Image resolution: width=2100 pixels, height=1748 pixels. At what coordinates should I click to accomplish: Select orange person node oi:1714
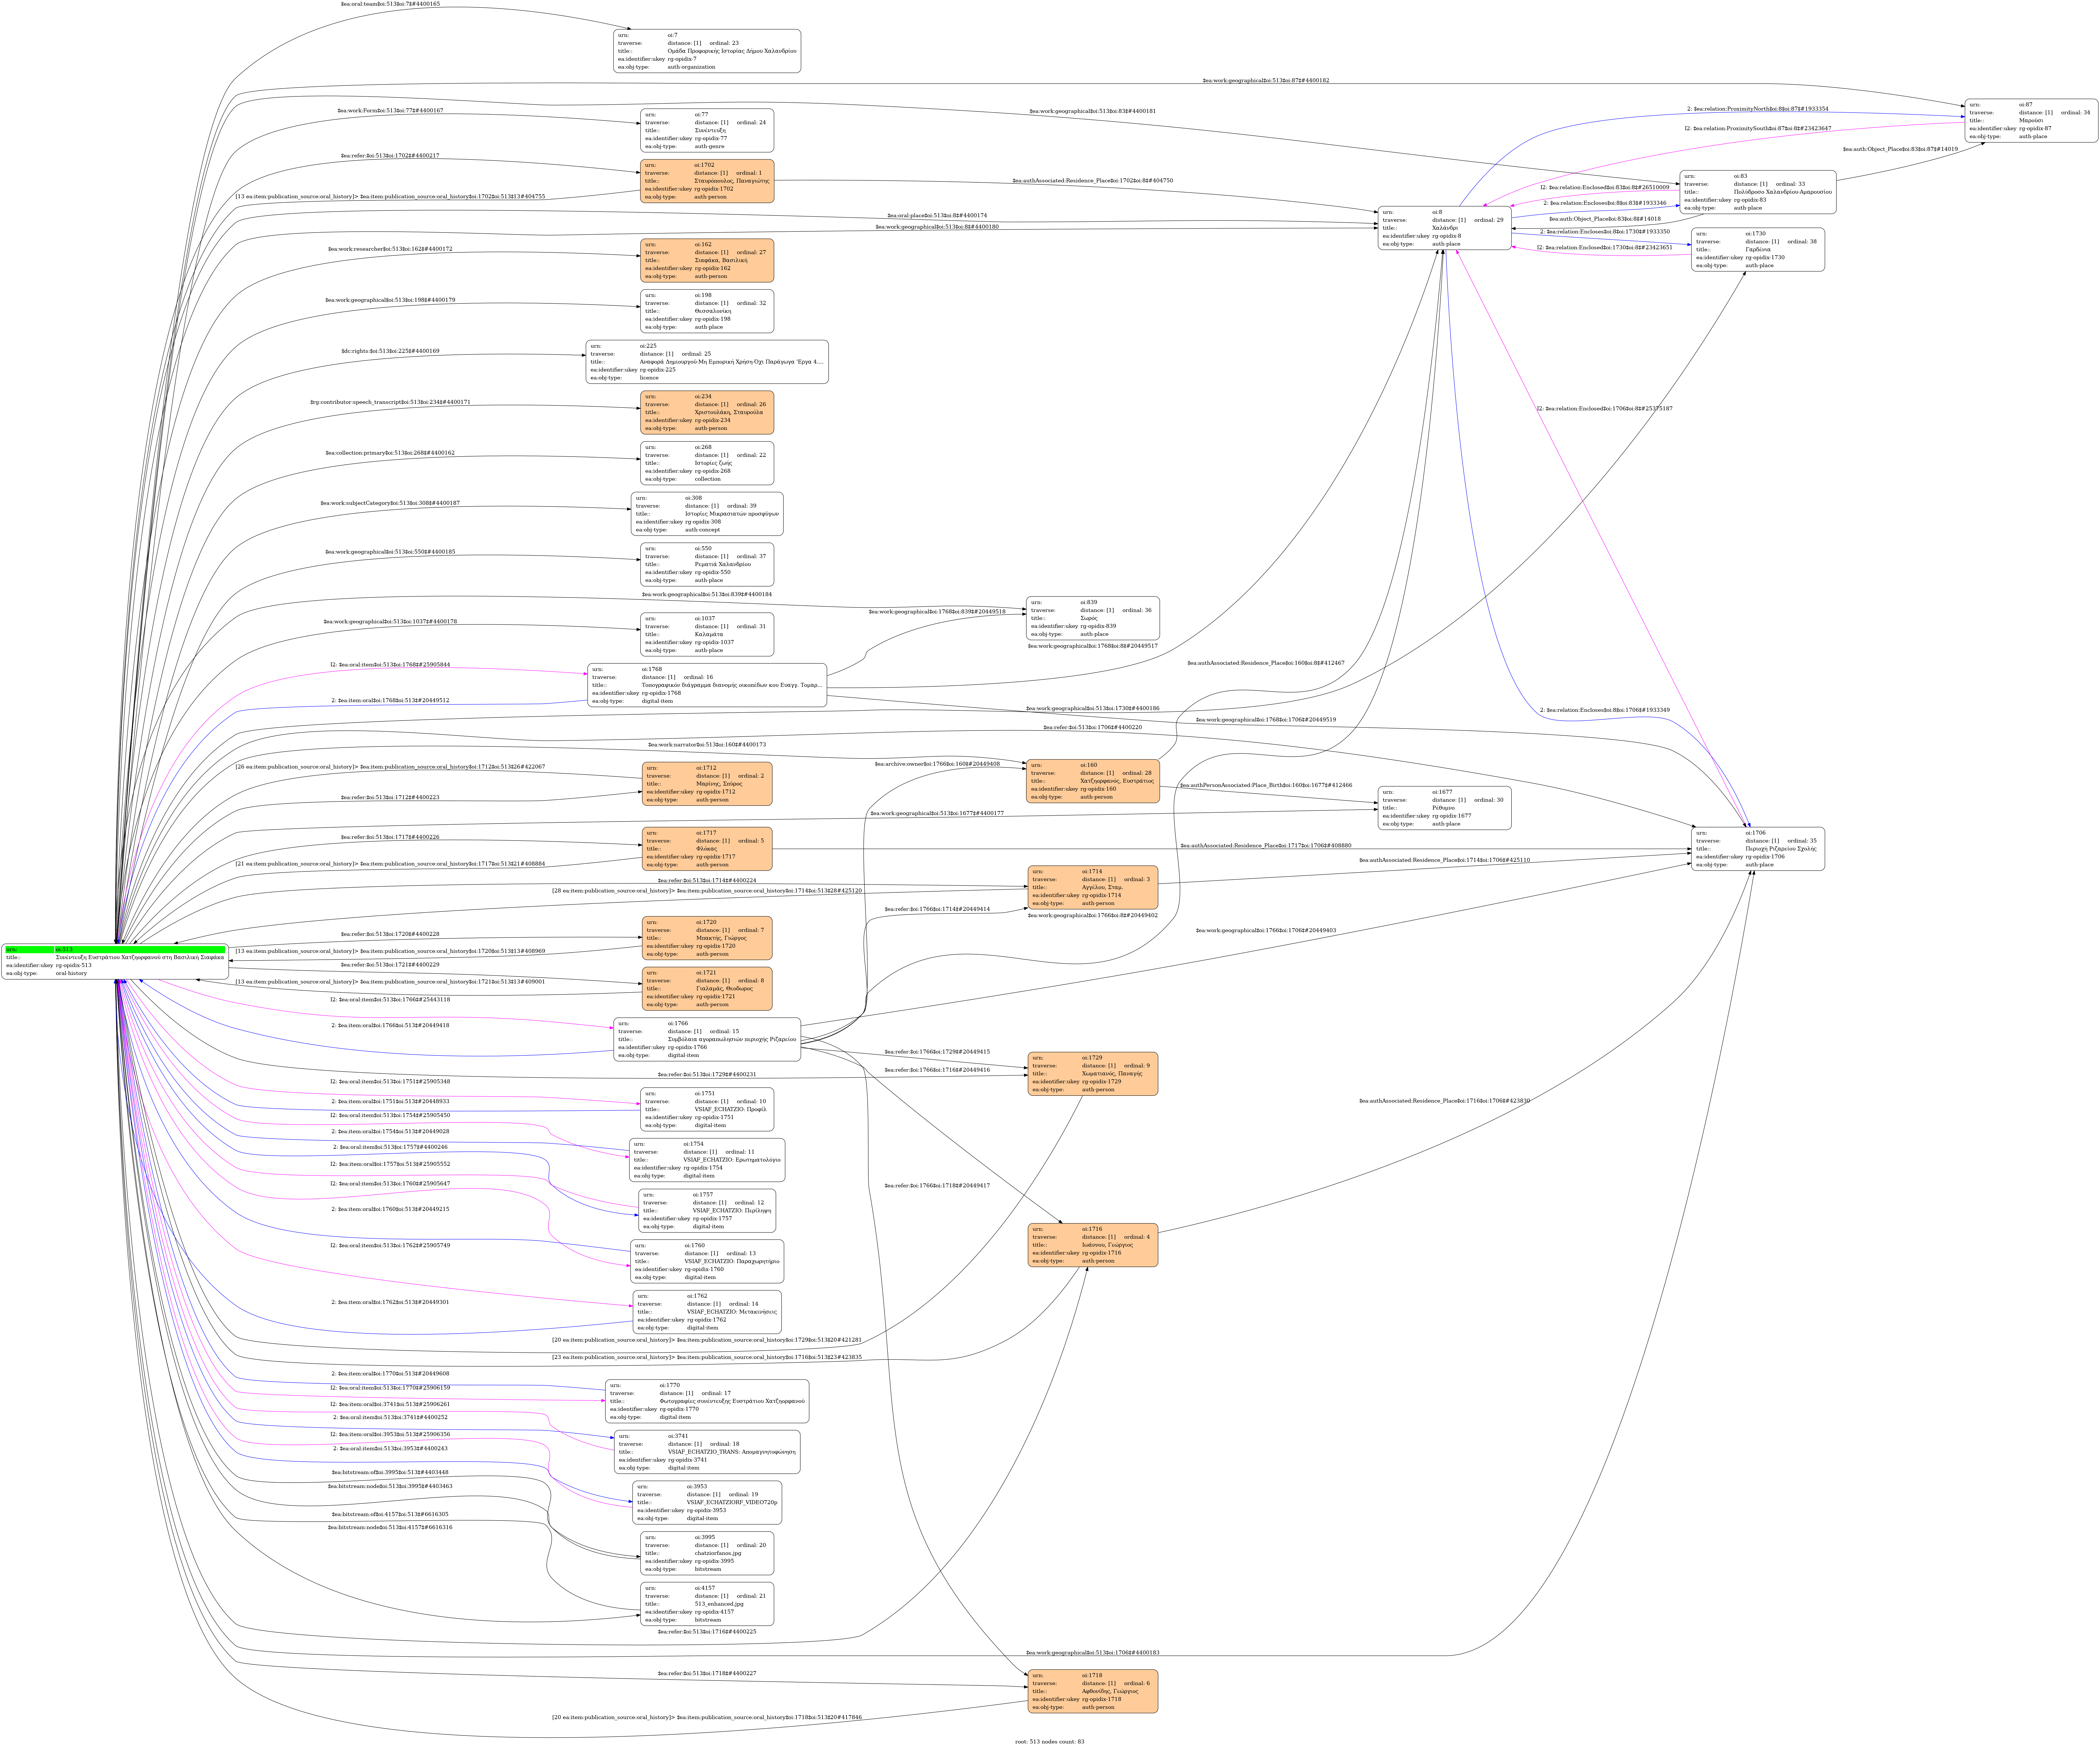coord(1093,887)
